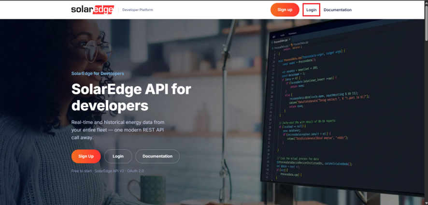Click the "SolarEdge API for developers" headline
Image resolution: width=428 pixels, height=205 pixels.
pos(131,97)
